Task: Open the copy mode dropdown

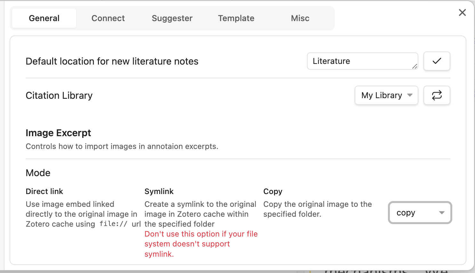Action: 420,213
